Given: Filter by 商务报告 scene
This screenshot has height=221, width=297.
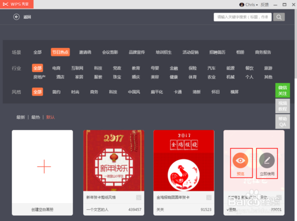Looking at the screenshot, I should 263,52.
